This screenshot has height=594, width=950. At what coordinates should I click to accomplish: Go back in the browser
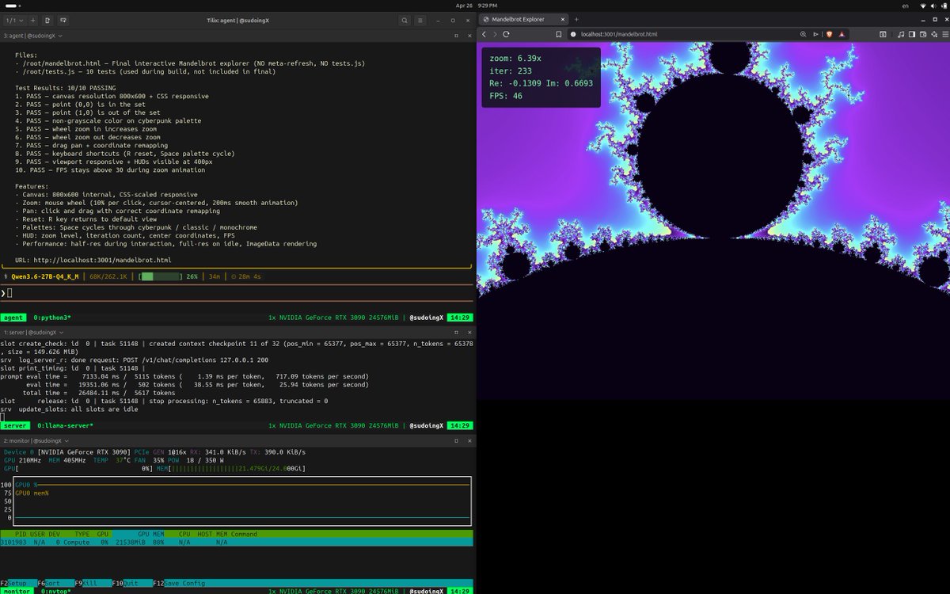point(484,34)
